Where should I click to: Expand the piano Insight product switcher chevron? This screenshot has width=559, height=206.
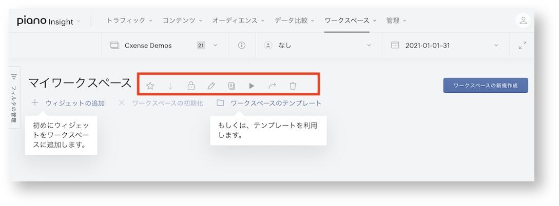[x=79, y=22]
